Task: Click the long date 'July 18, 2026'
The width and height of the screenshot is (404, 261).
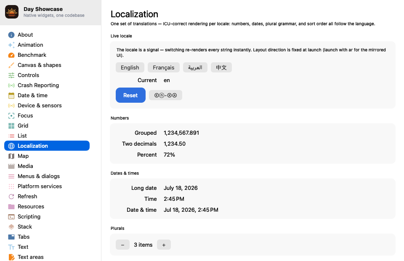Action: click(181, 188)
